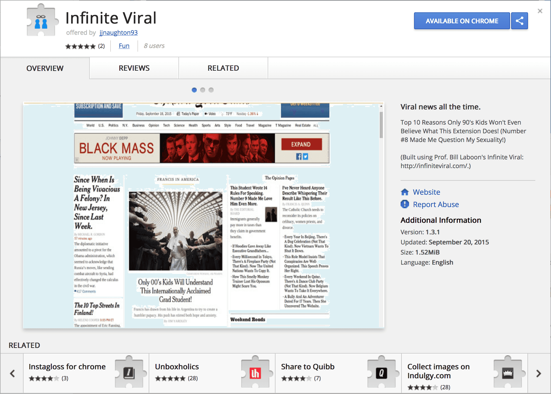Select the third carousel dot indicator
Screen dimensions: 551x394
point(212,90)
